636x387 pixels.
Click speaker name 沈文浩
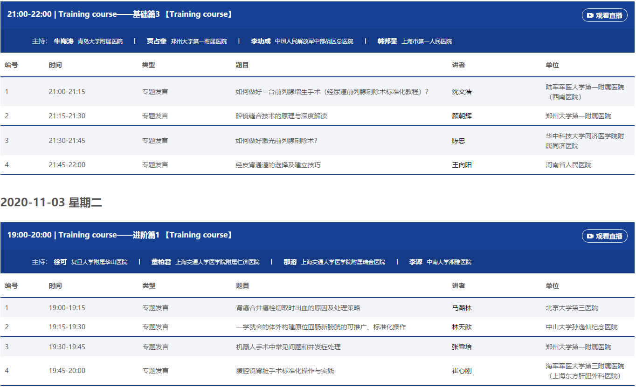tap(462, 92)
